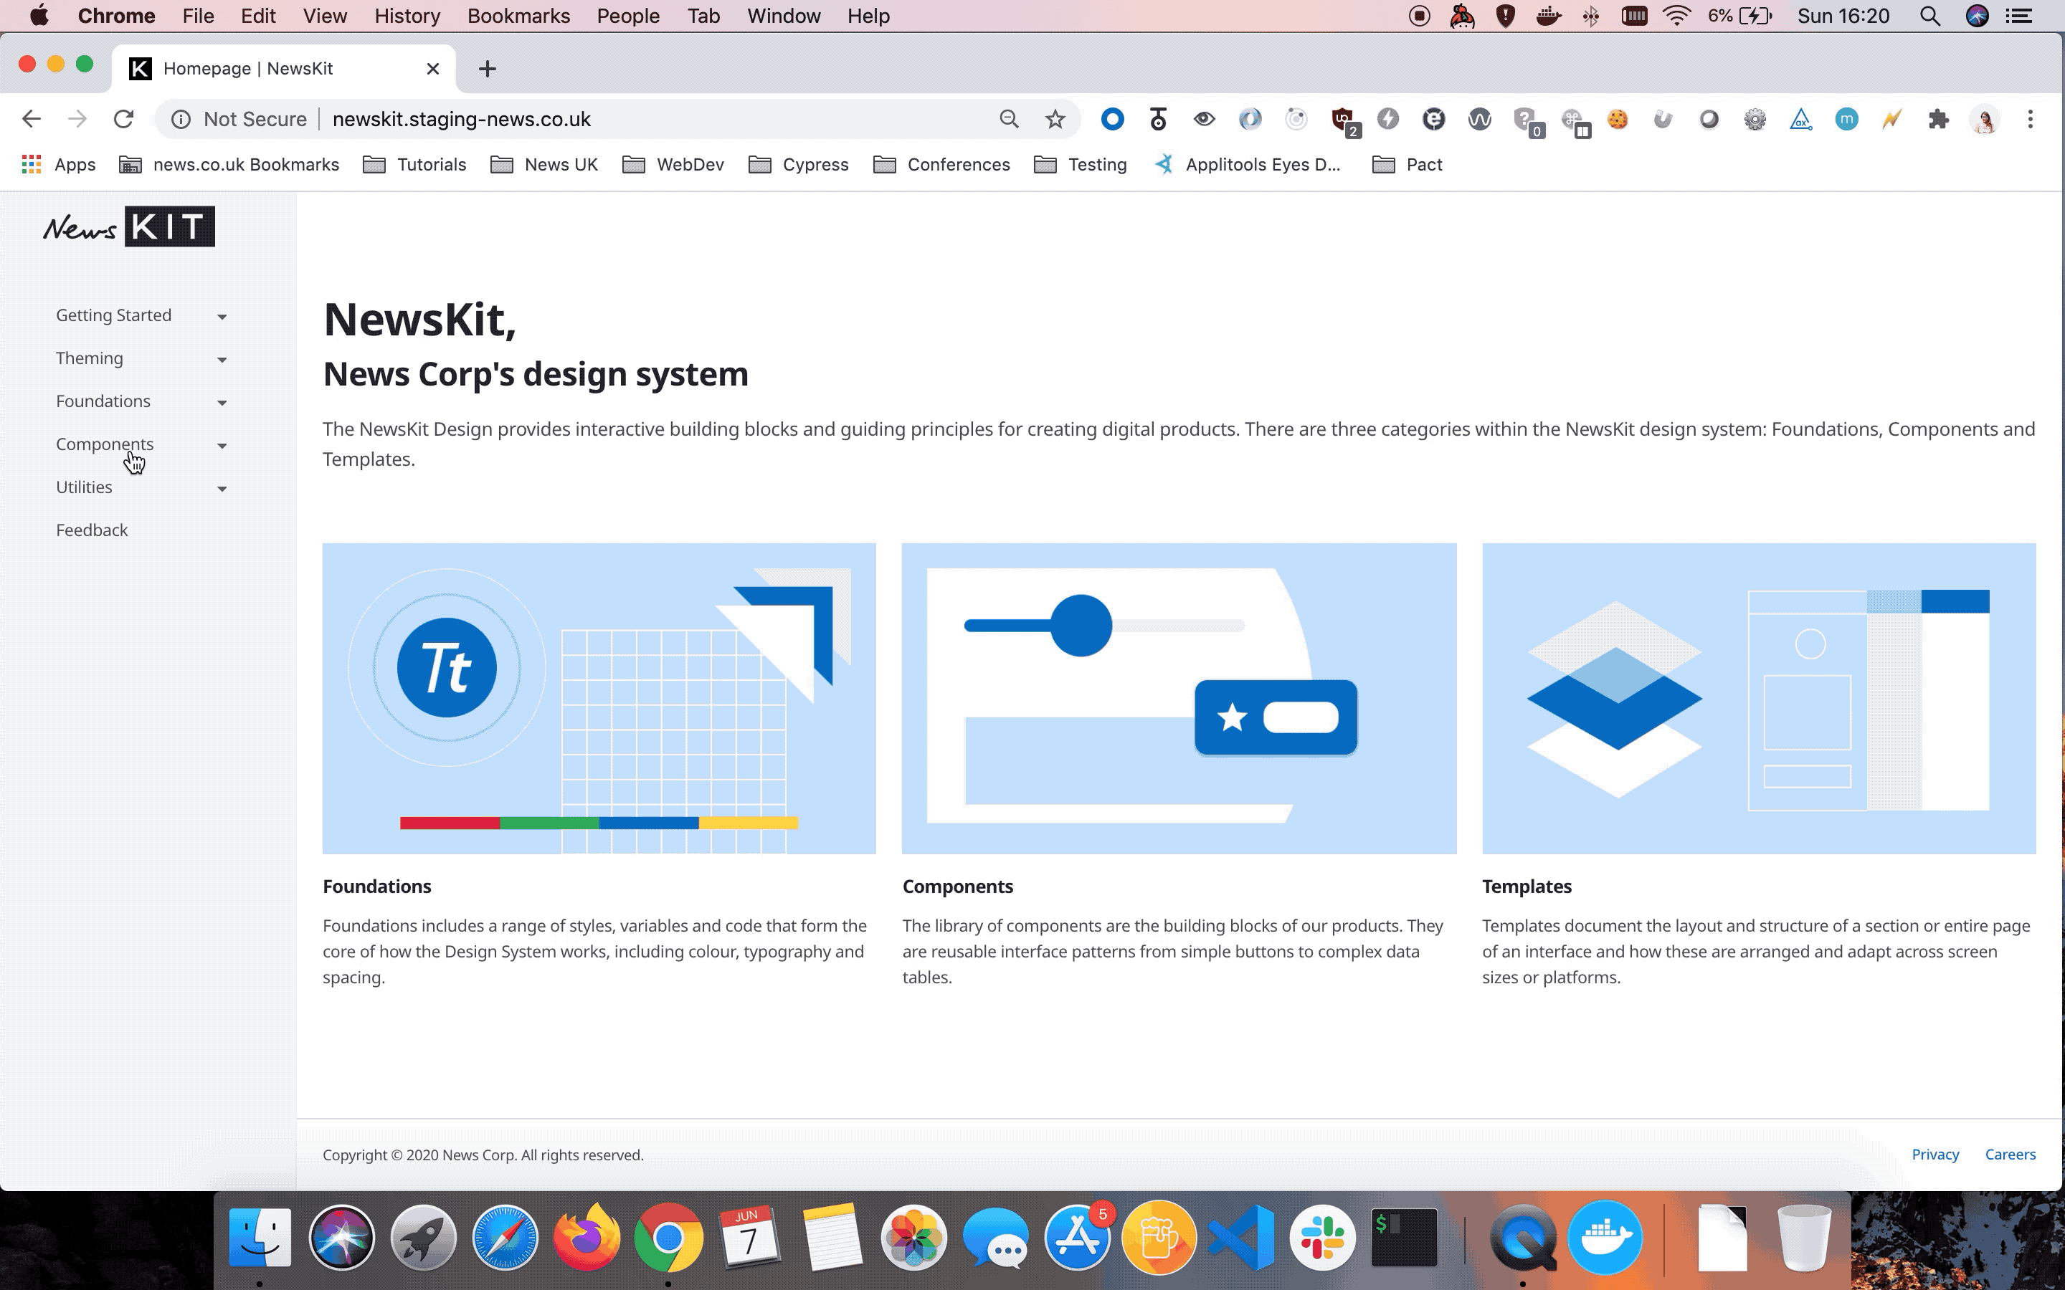The image size is (2065, 1290).
Task: Click the Feedback sidebar link
Action: [92, 530]
